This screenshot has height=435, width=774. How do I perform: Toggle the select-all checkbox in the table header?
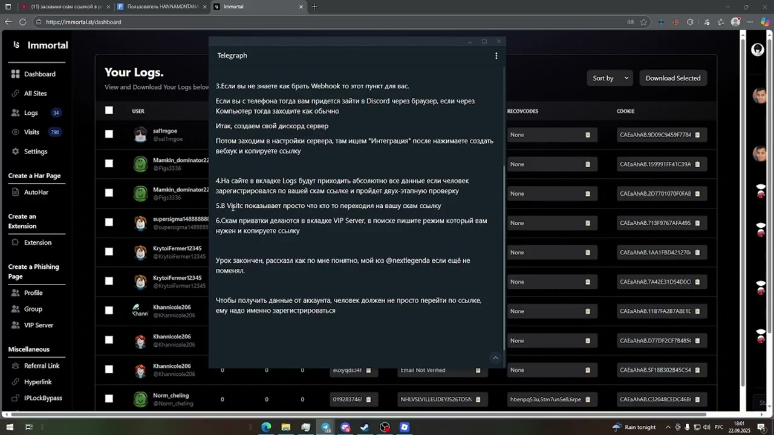coord(109,110)
